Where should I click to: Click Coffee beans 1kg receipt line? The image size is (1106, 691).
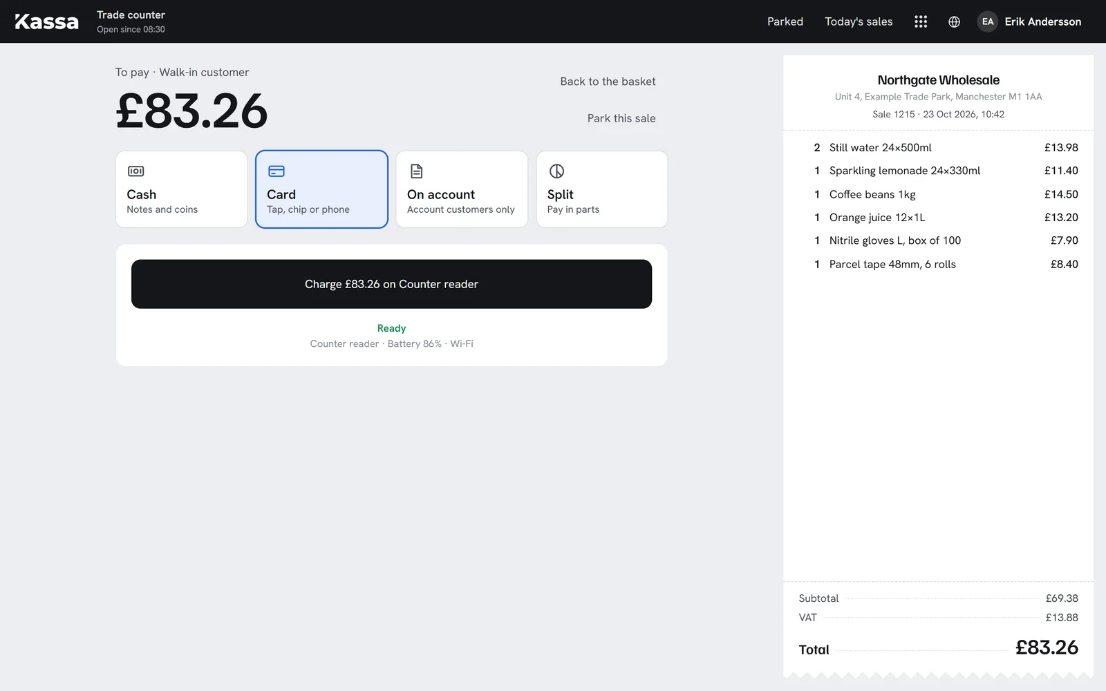pos(946,194)
